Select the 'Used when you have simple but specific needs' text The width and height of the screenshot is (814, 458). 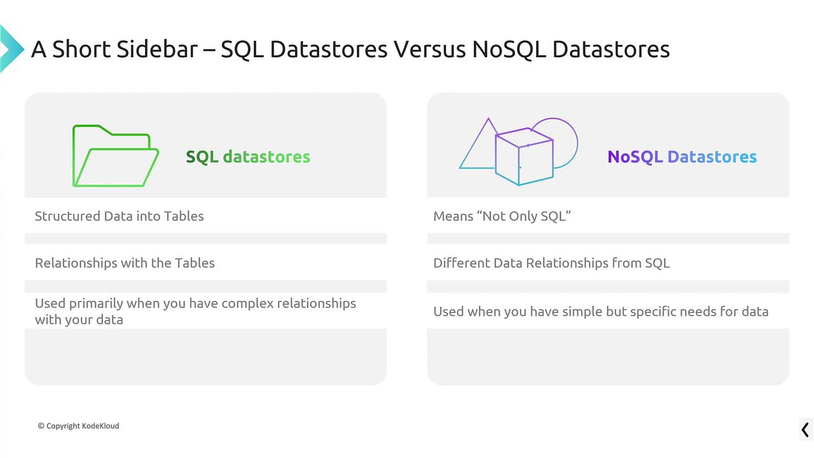tap(600, 312)
